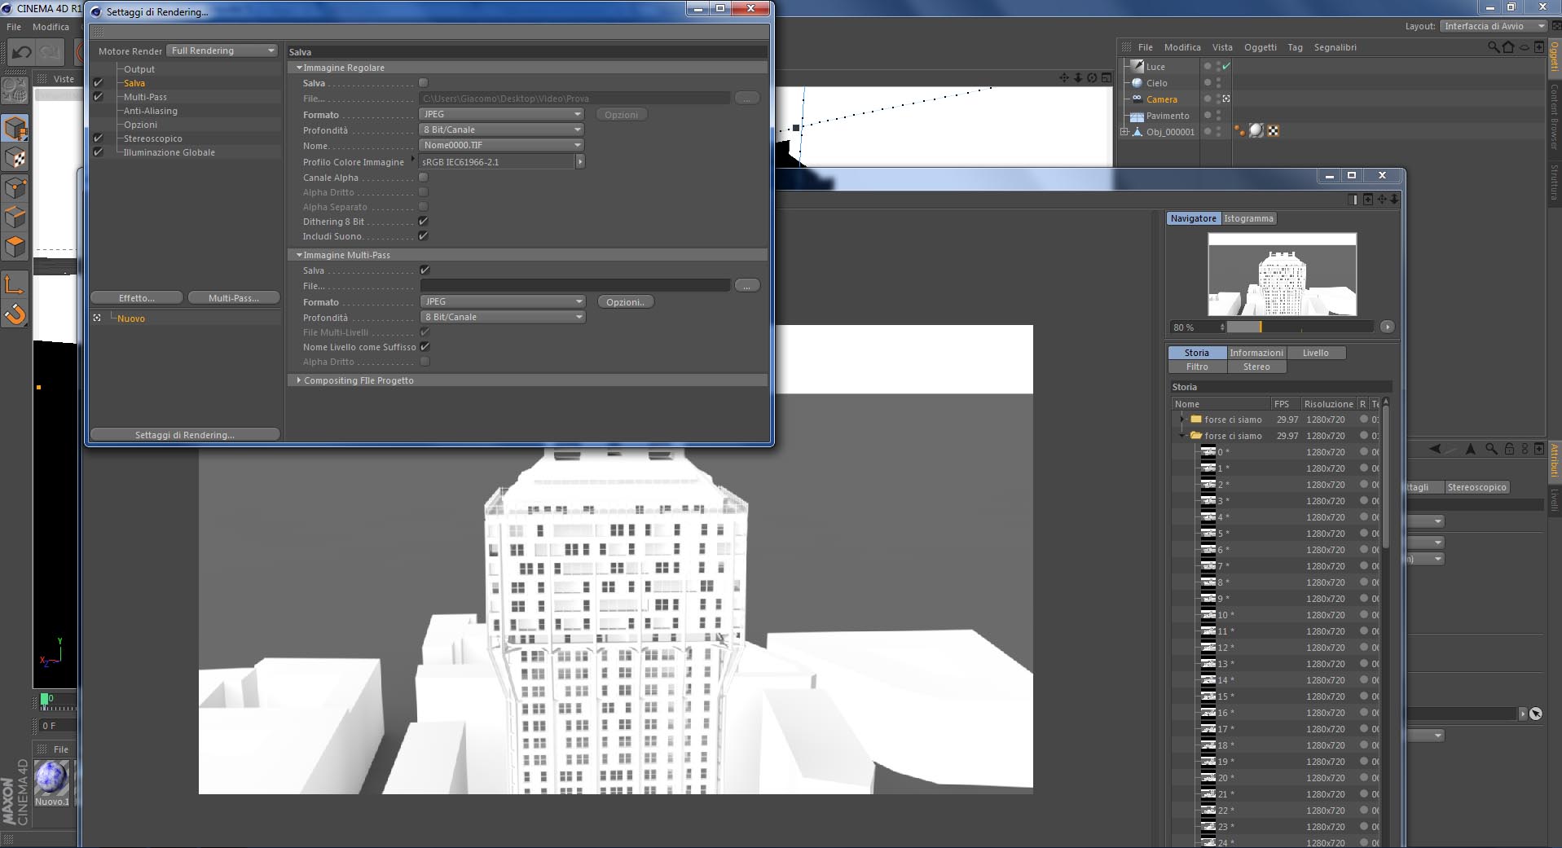
Task: Toggle Dithering 8 Bit checkbox
Action: (423, 222)
